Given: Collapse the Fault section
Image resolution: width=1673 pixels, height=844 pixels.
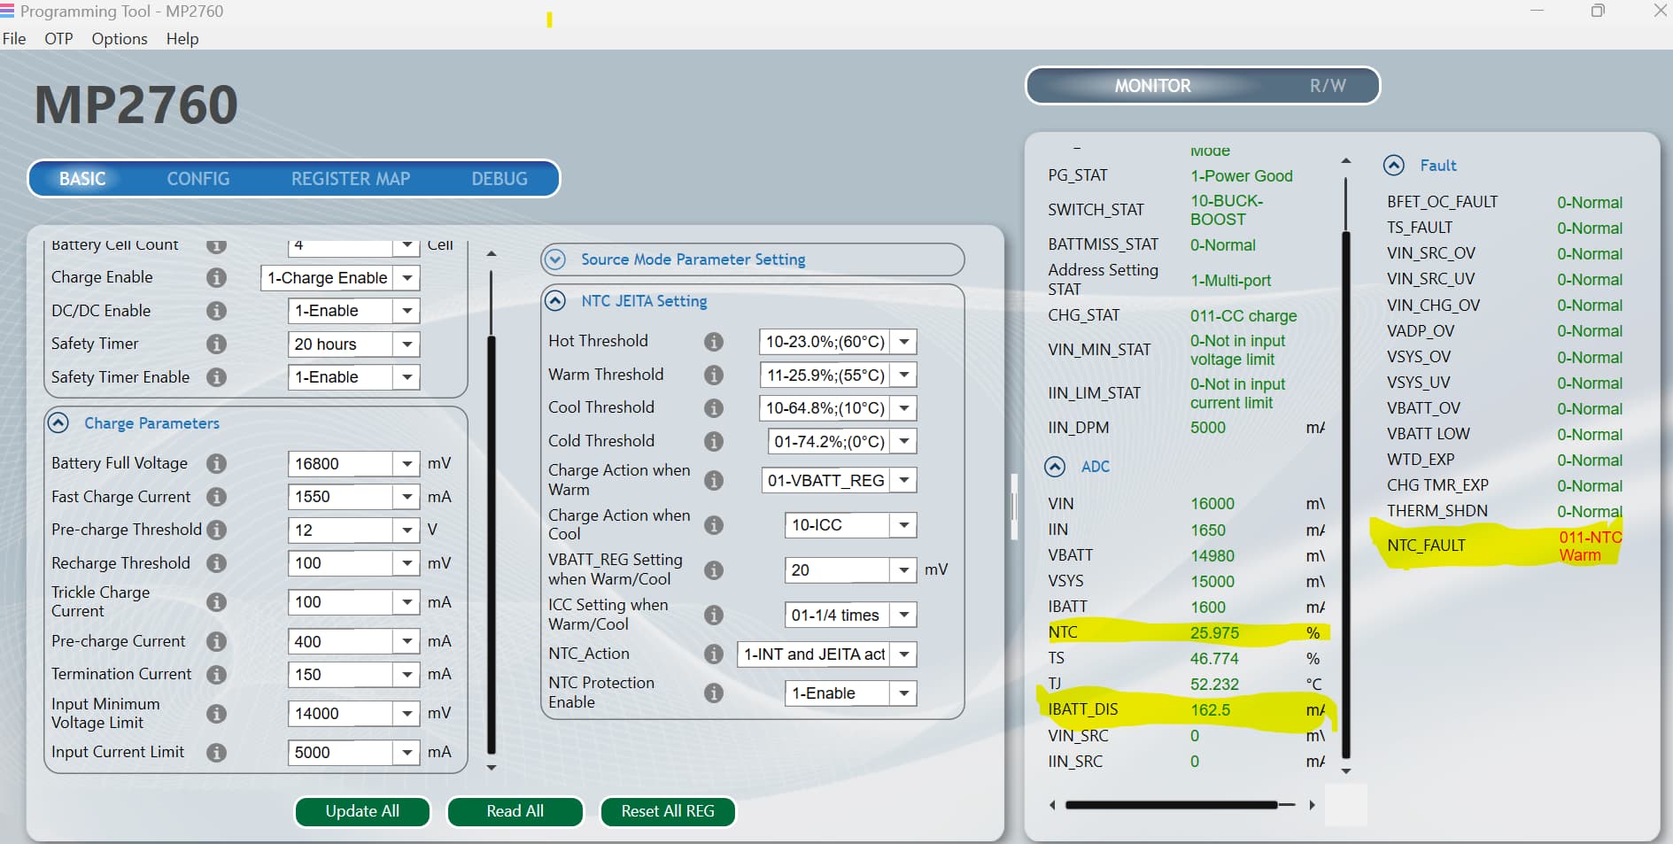Looking at the screenshot, I should click(x=1394, y=166).
